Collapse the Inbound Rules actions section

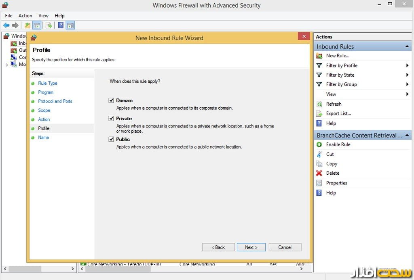point(407,47)
